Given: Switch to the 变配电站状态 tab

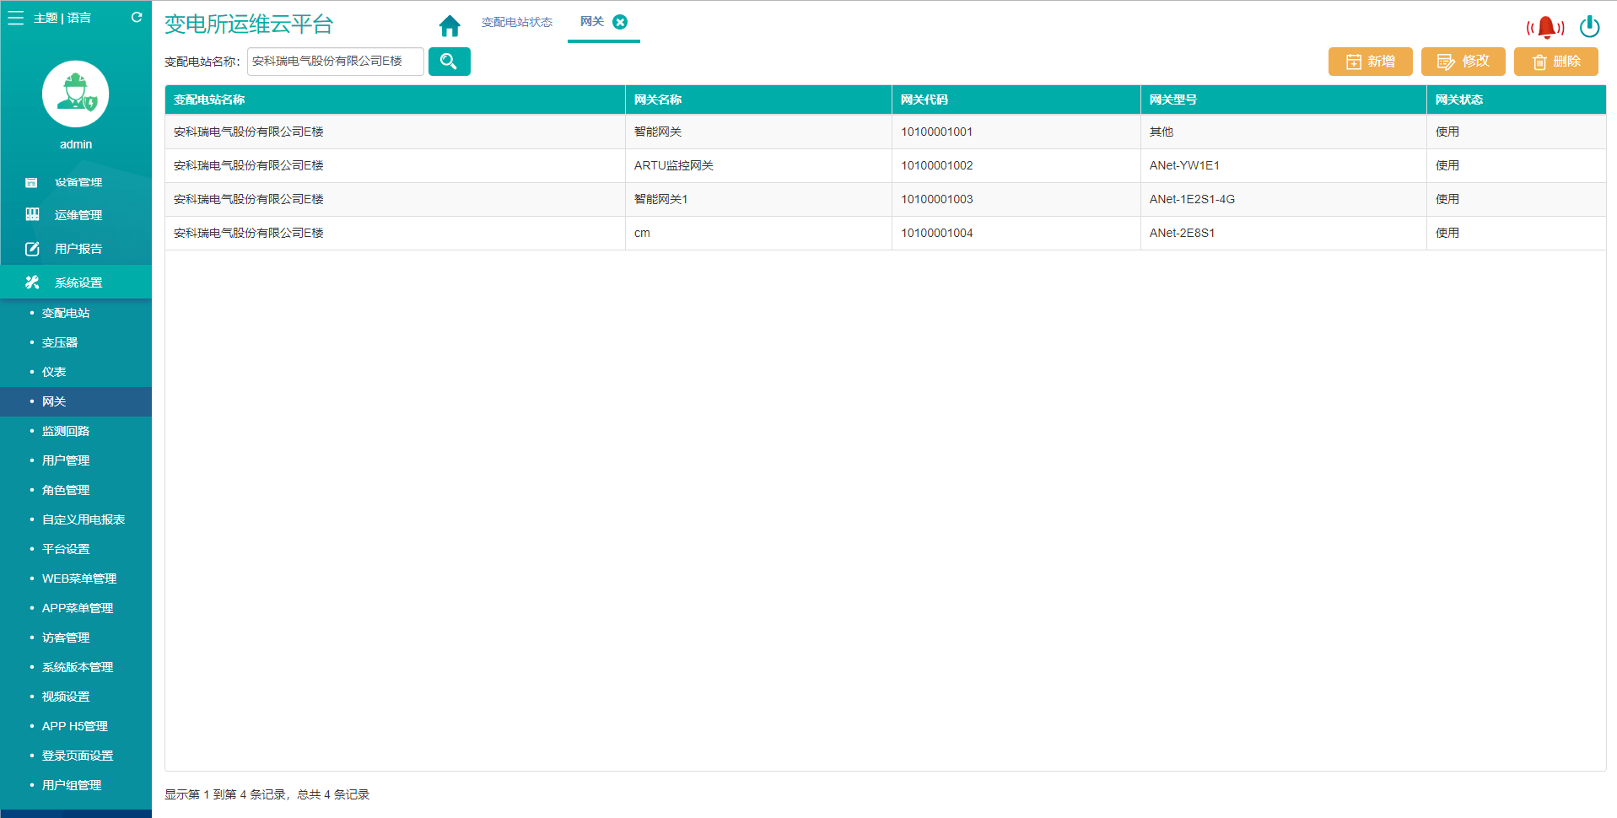Looking at the screenshot, I should tap(517, 22).
